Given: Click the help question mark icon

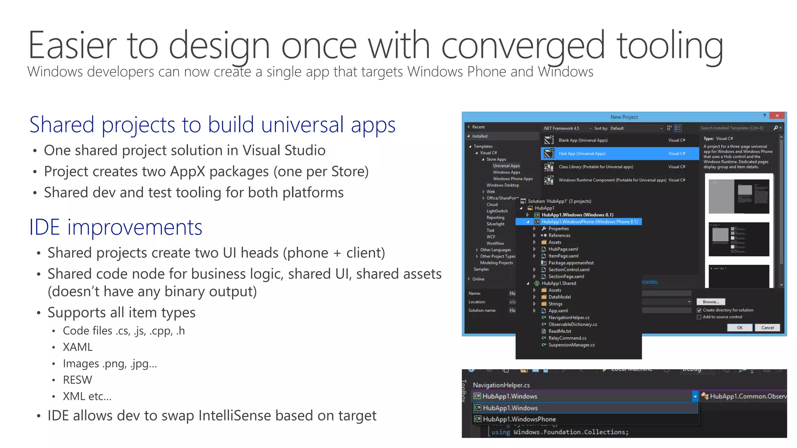Looking at the screenshot, I should click(x=764, y=116).
